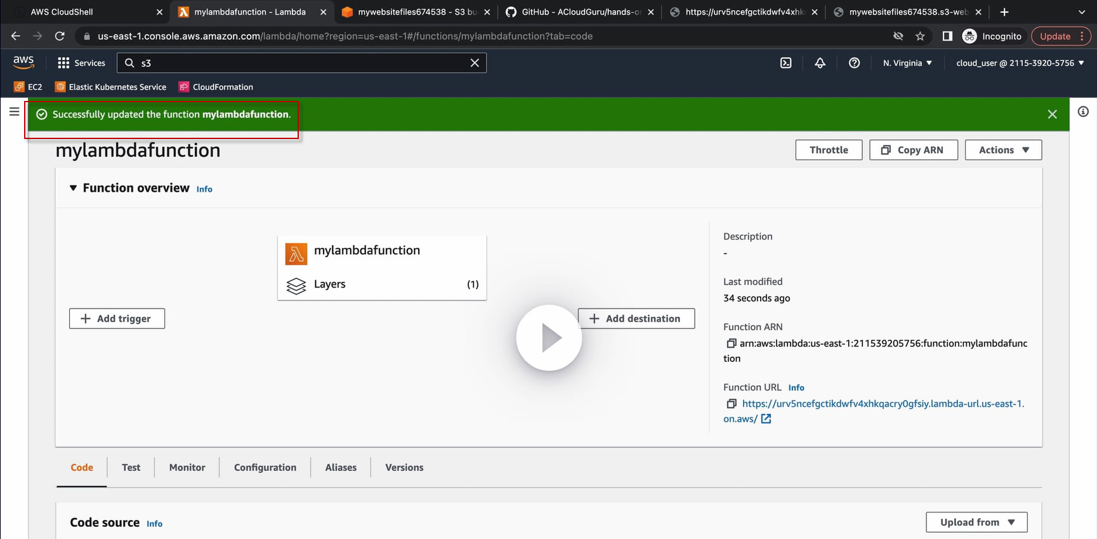This screenshot has height=539, width=1097.
Task: Switch to the Versions tab
Action: [404, 468]
